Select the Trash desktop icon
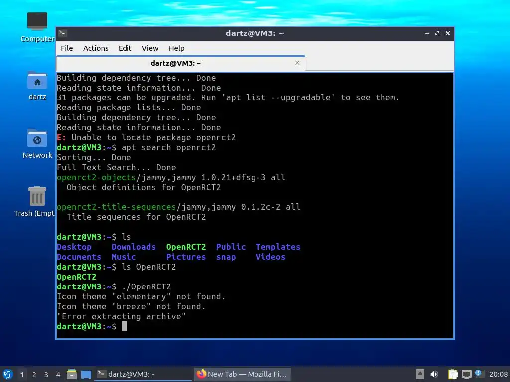Image resolution: width=510 pixels, height=382 pixels. coord(35,201)
